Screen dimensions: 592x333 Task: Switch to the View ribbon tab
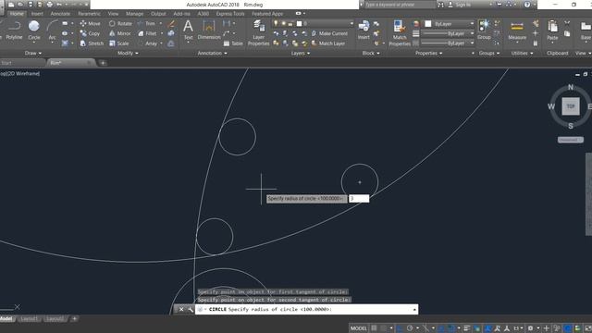point(113,14)
